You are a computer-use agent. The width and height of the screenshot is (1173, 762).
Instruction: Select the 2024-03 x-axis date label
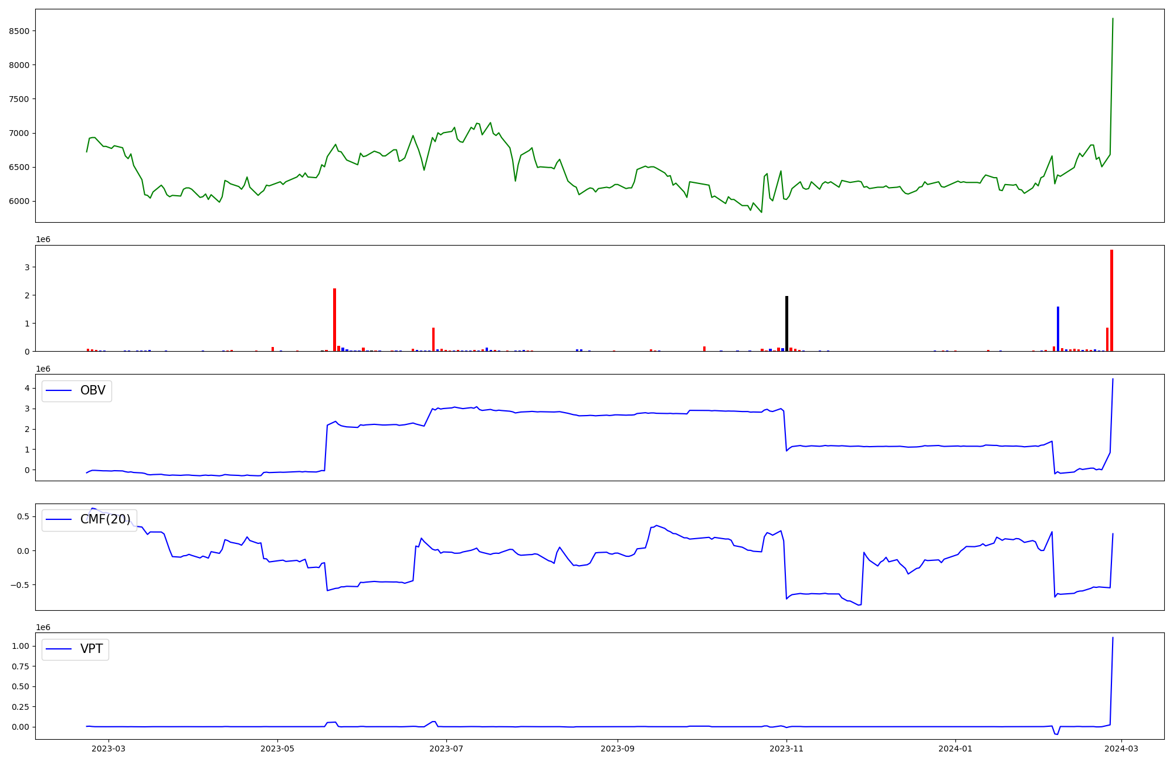[x=1122, y=749]
